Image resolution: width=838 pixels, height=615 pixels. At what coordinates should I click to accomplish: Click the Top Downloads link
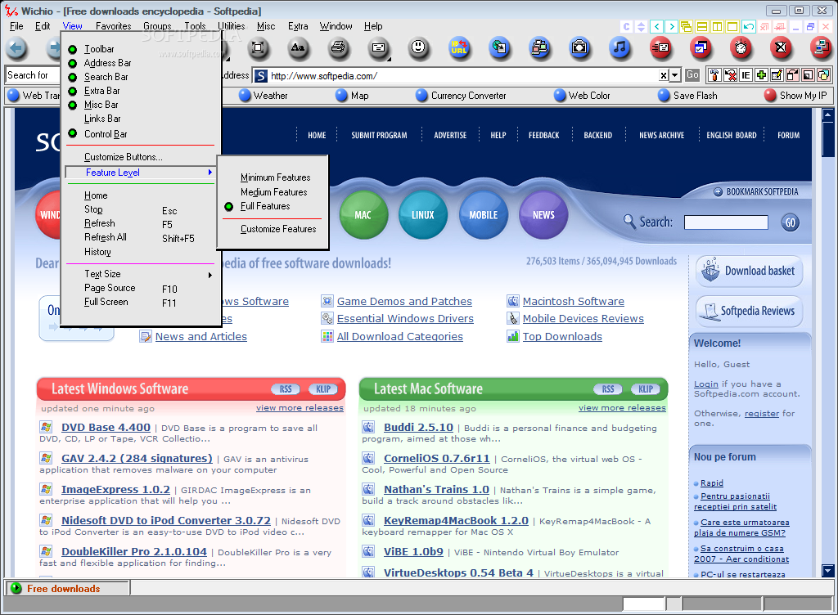[x=562, y=337]
